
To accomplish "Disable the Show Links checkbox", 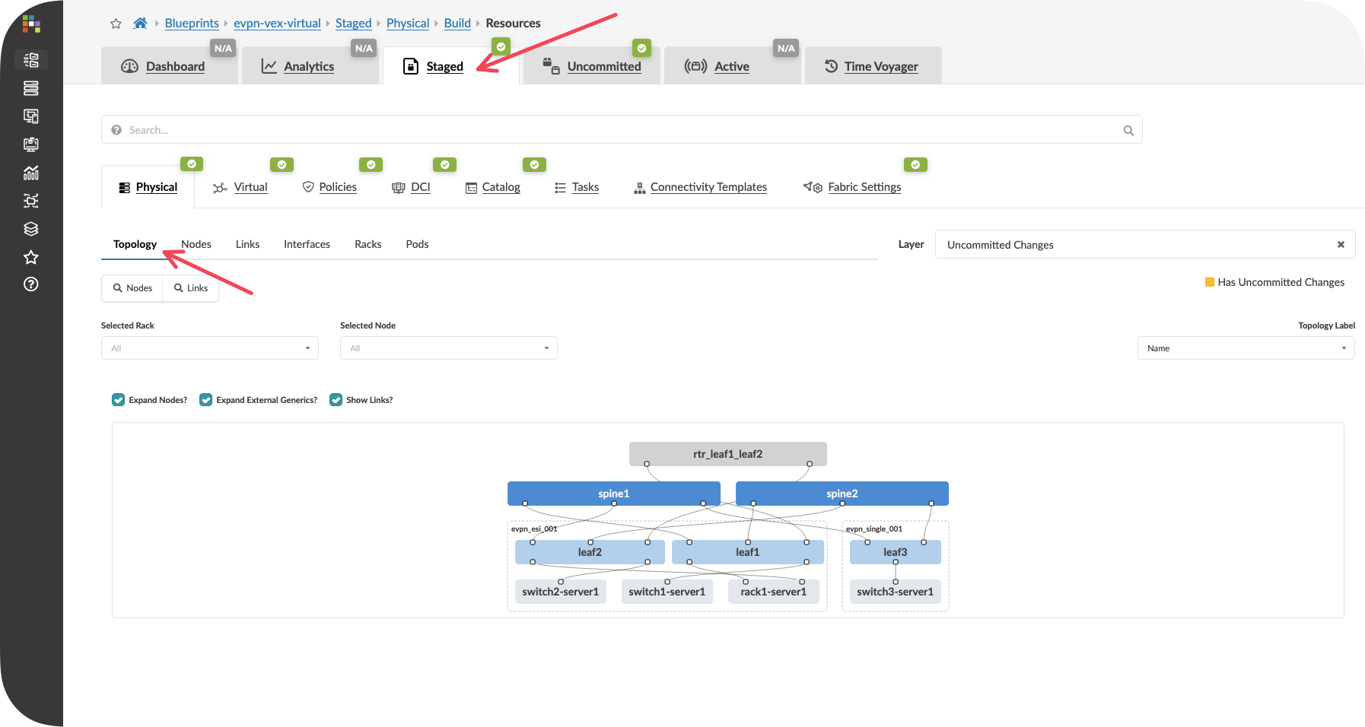I will 336,400.
